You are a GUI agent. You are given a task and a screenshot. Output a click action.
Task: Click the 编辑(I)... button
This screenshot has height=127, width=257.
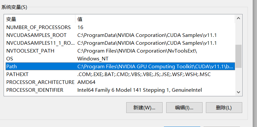[184, 108]
